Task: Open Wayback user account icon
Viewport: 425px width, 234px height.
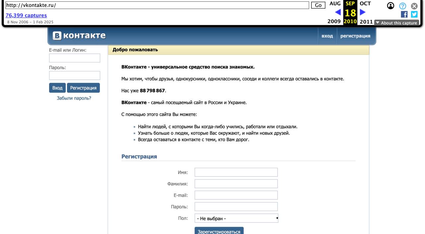Action: [391, 6]
